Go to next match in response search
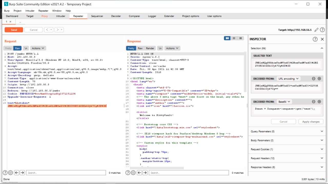This screenshot has height=184, width=328. click(145, 173)
